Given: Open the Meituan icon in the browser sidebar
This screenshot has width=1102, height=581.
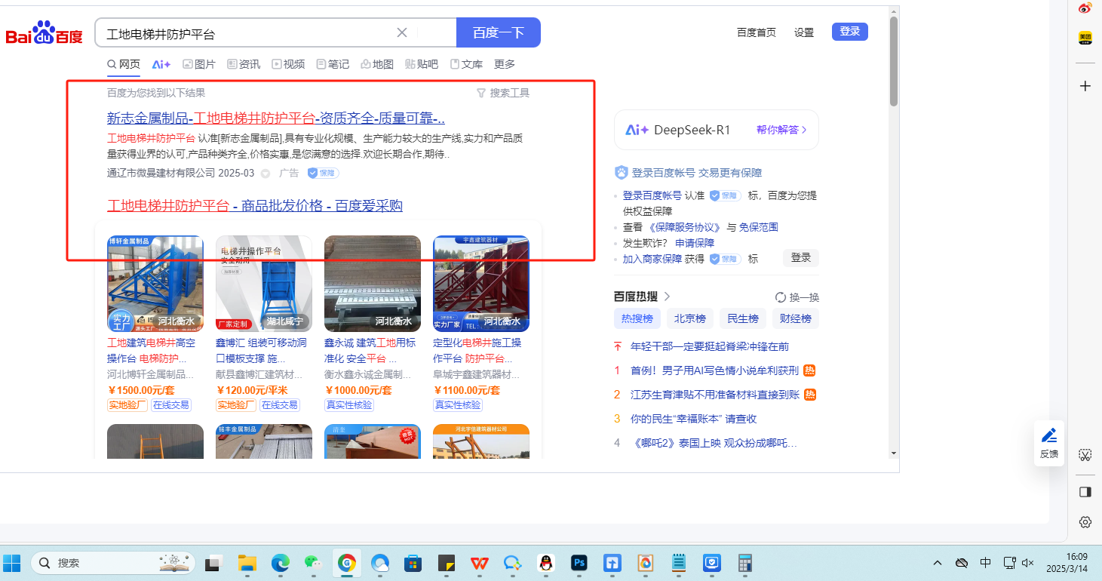Looking at the screenshot, I should coord(1085,38).
